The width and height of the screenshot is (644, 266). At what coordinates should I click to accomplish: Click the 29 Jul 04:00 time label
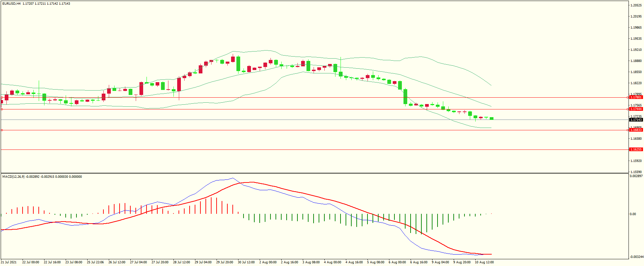coord(203,262)
